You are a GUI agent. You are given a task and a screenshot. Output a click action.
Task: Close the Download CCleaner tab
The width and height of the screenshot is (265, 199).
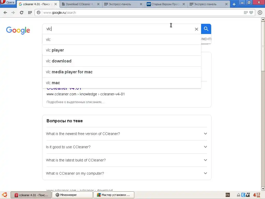click(98, 4)
